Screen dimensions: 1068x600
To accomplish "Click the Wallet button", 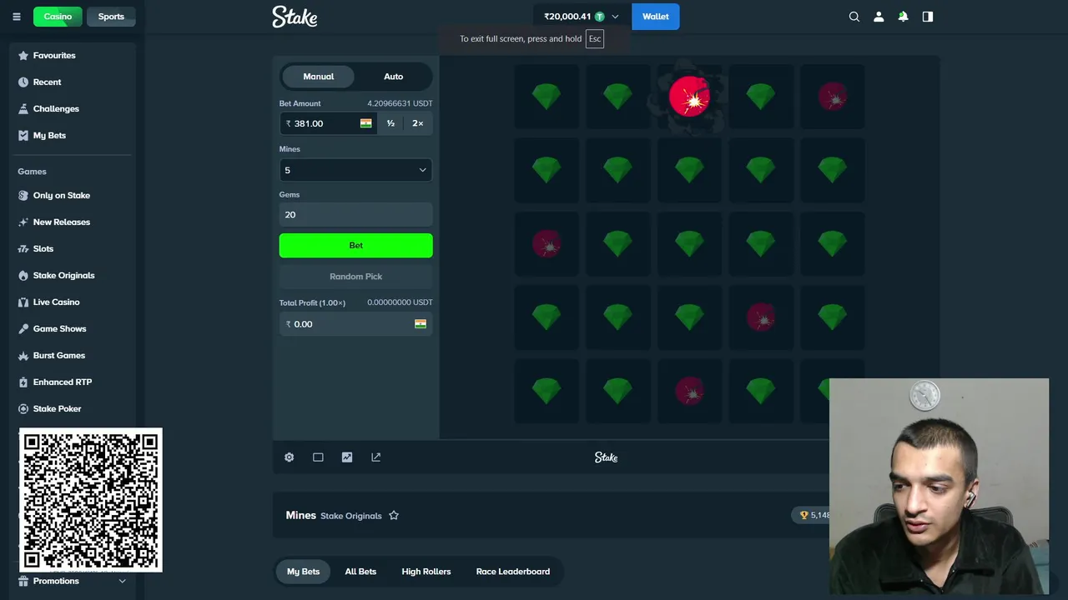I will tap(655, 17).
